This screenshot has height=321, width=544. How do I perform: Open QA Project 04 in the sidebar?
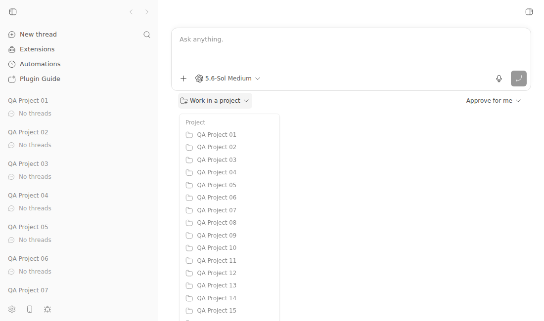[28, 196]
